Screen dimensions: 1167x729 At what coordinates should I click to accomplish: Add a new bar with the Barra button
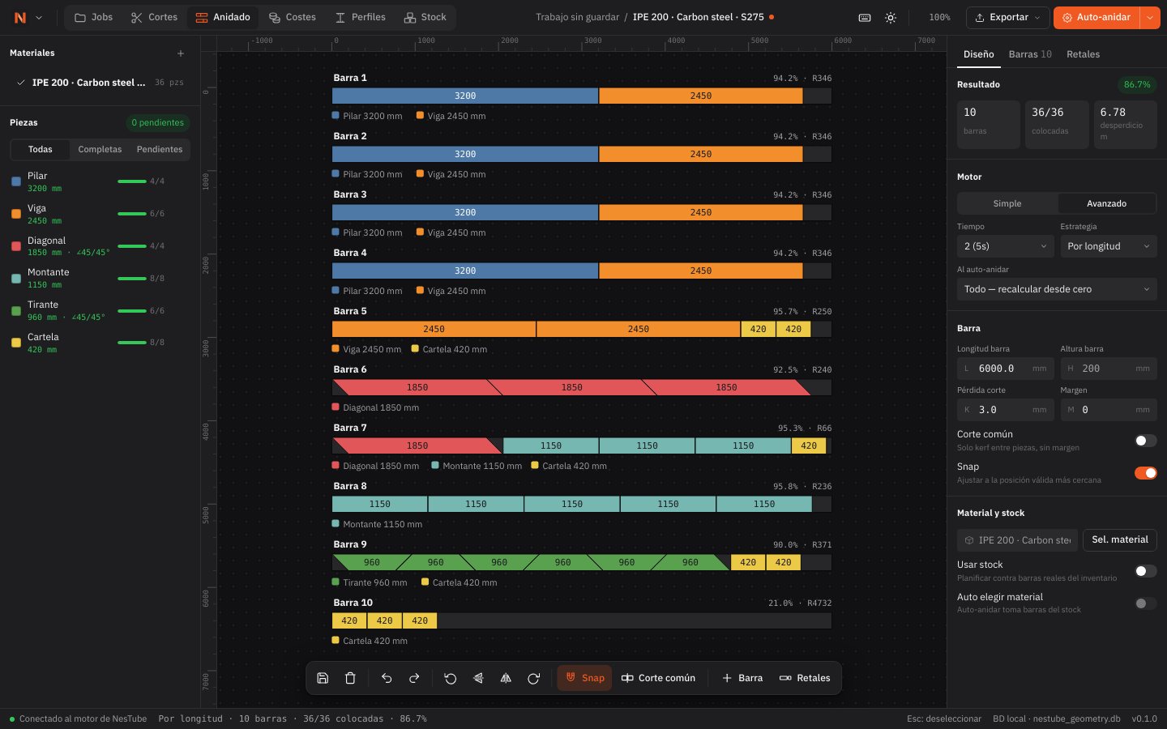coord(742,678)
